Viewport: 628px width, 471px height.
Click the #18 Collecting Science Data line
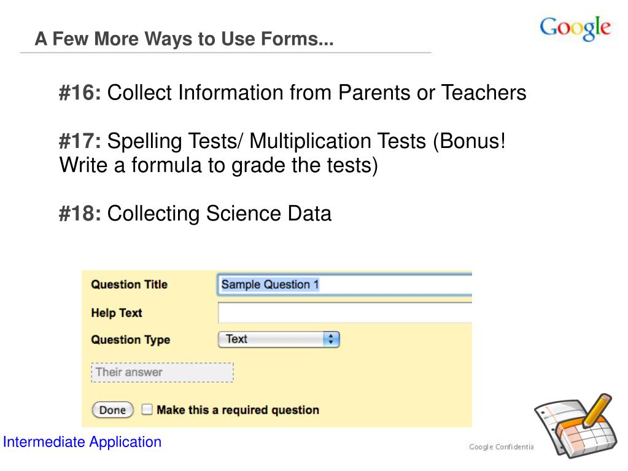(195, 213)
